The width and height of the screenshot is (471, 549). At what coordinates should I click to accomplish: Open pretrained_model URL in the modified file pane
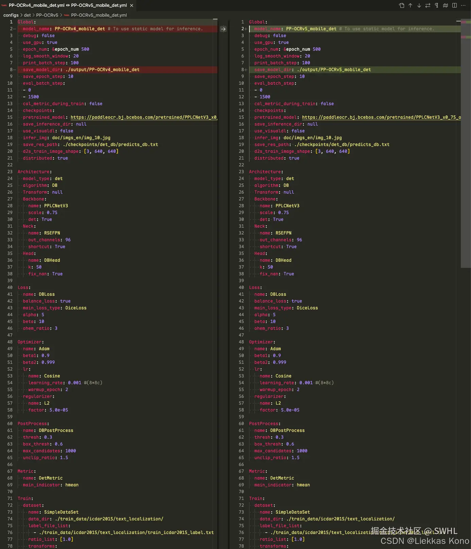[x=381, y=117]
